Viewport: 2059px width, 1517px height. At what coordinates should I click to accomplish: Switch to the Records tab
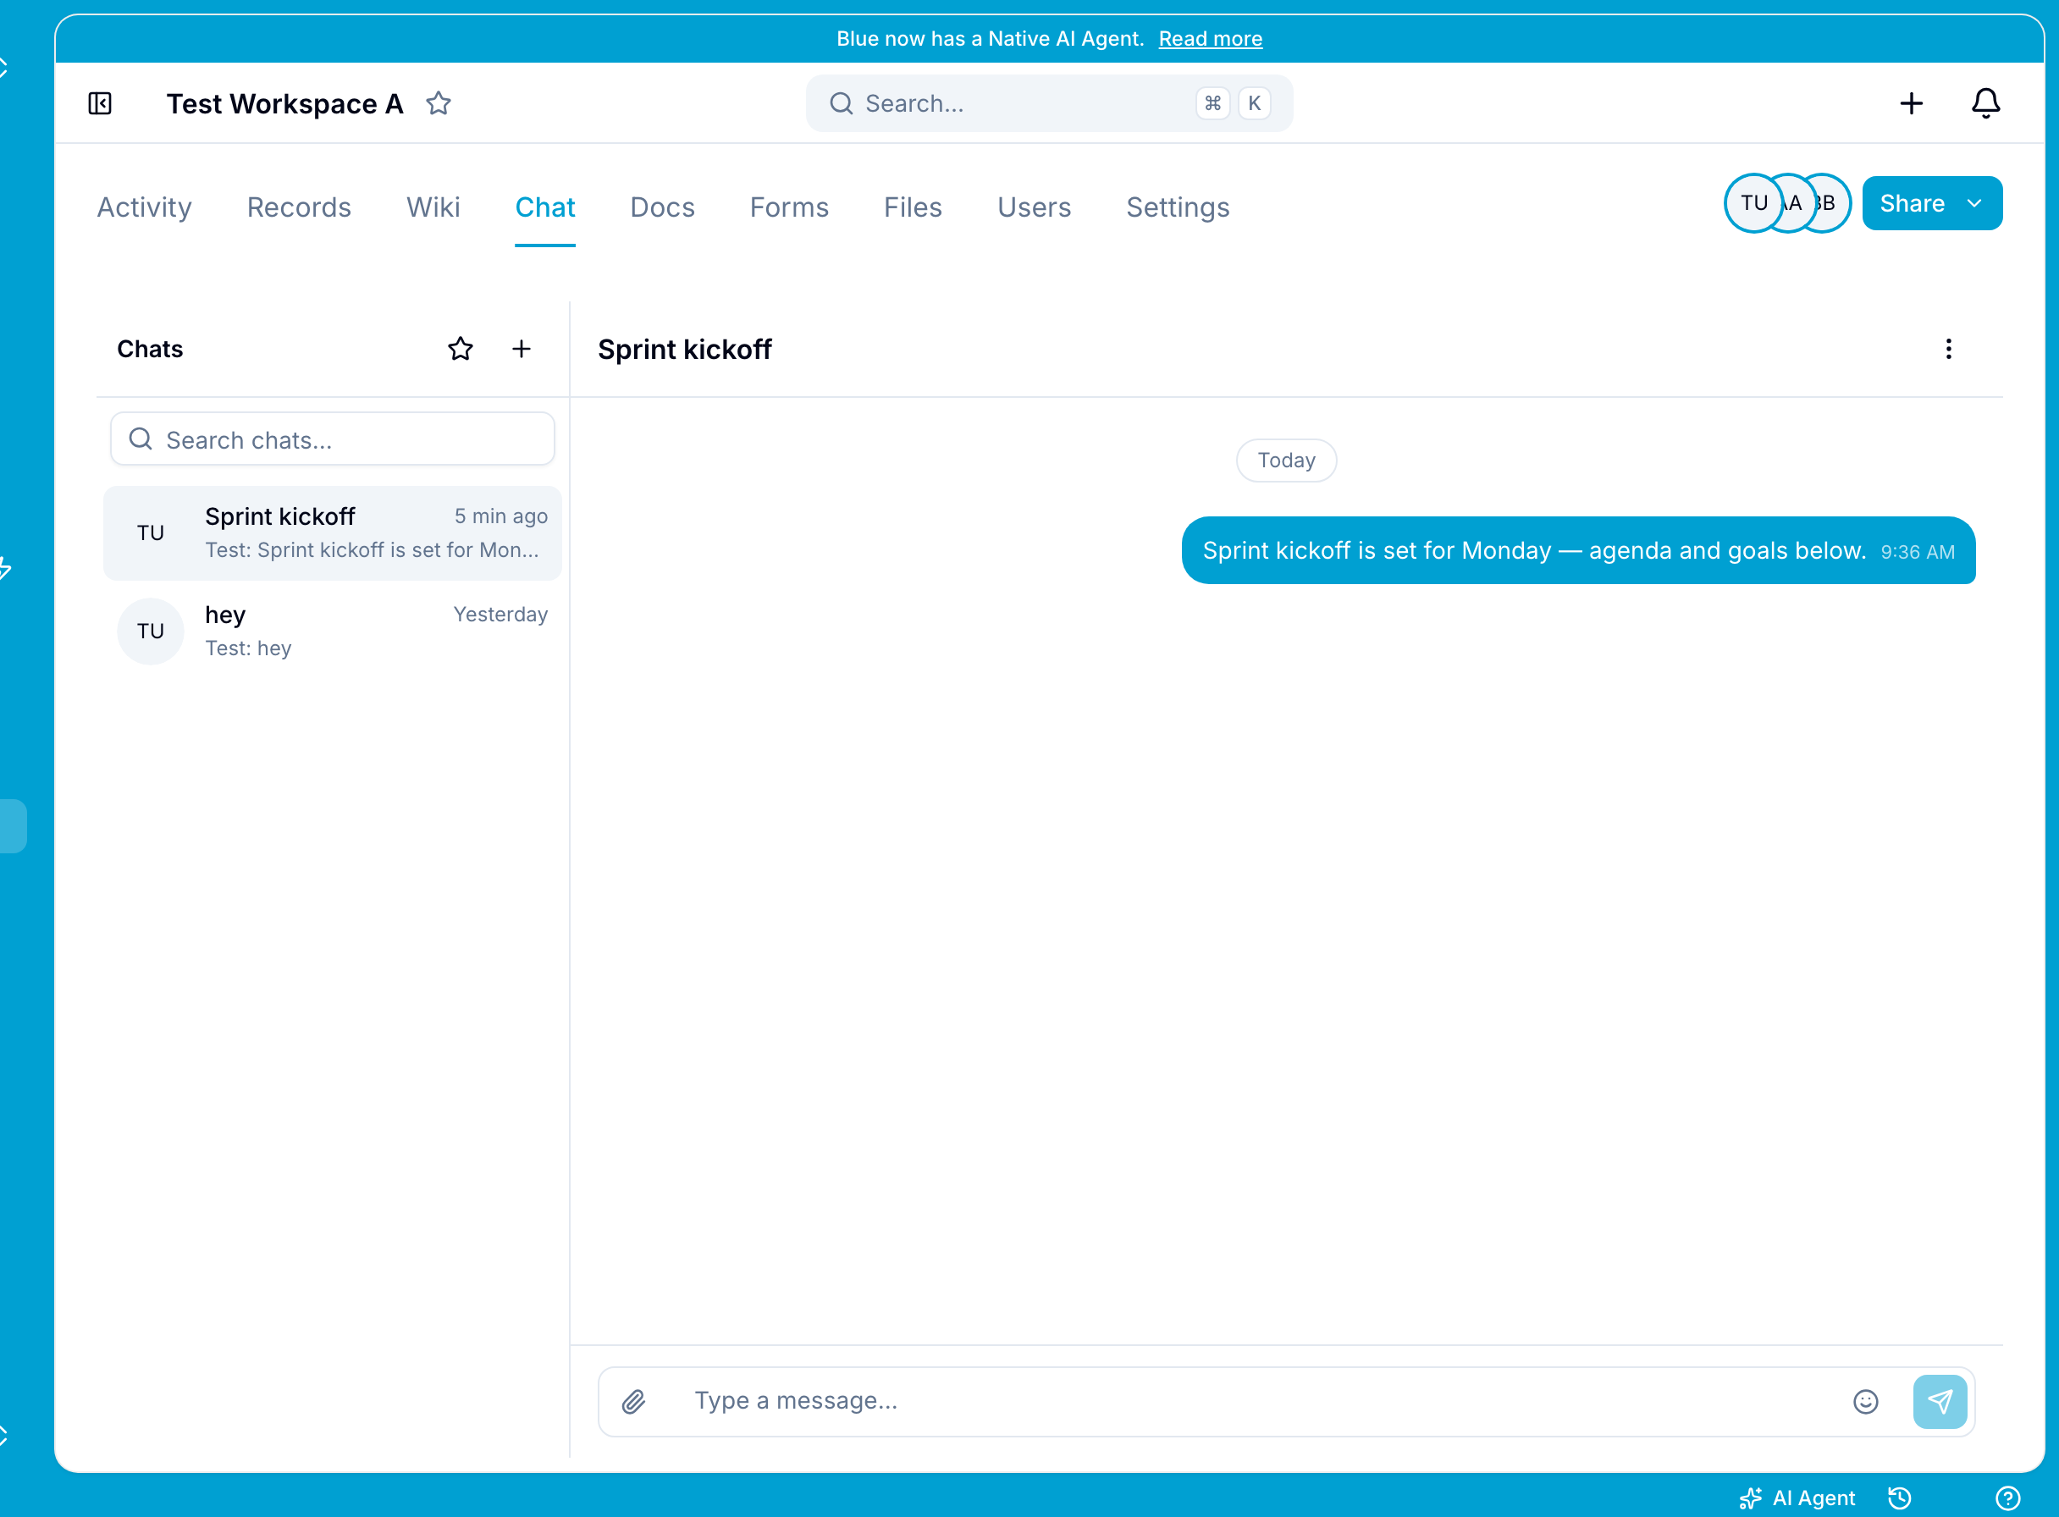300,207
